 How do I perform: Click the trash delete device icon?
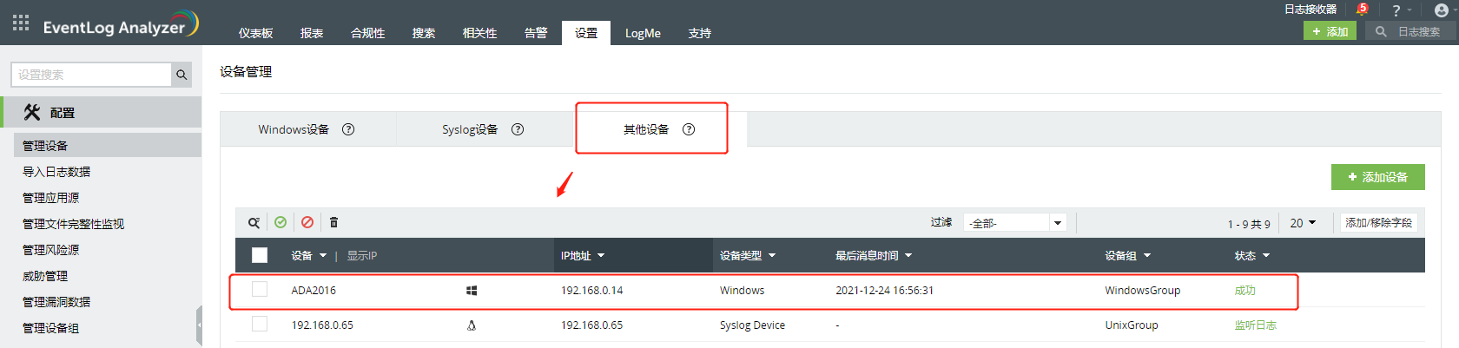pos(333,222)
